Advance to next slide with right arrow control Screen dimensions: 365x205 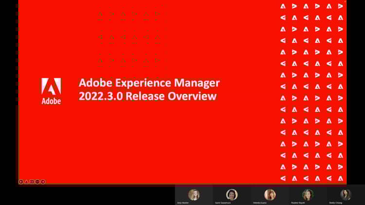pyautogui.click(x=43, y=182)
